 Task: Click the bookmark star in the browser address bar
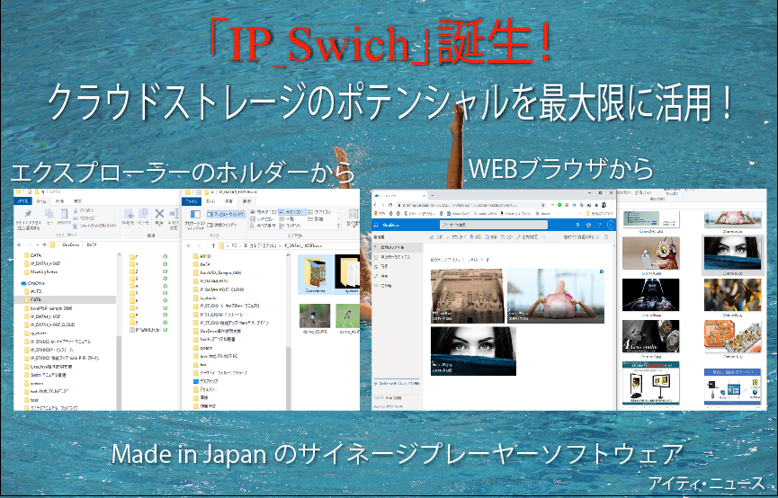click(x=543, y=205)
